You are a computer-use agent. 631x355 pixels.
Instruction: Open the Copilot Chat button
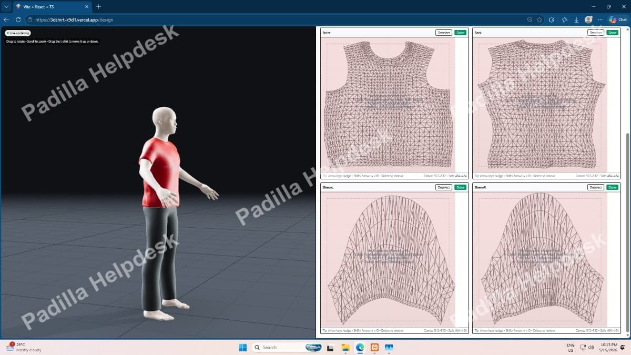618,19
